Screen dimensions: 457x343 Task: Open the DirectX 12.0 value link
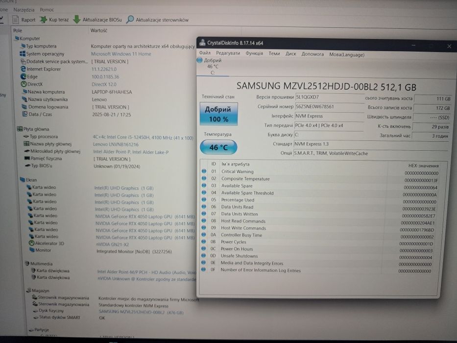tap(104, 84)
